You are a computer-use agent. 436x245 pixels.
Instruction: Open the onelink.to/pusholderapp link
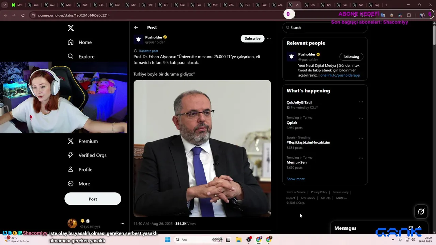pos(340,75)
